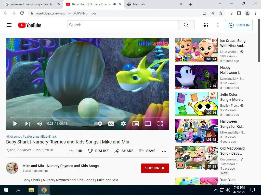The height and width of the screenshot is (195, 261).
Task: Enter full screen mode
Action: (x=160, y=124)
